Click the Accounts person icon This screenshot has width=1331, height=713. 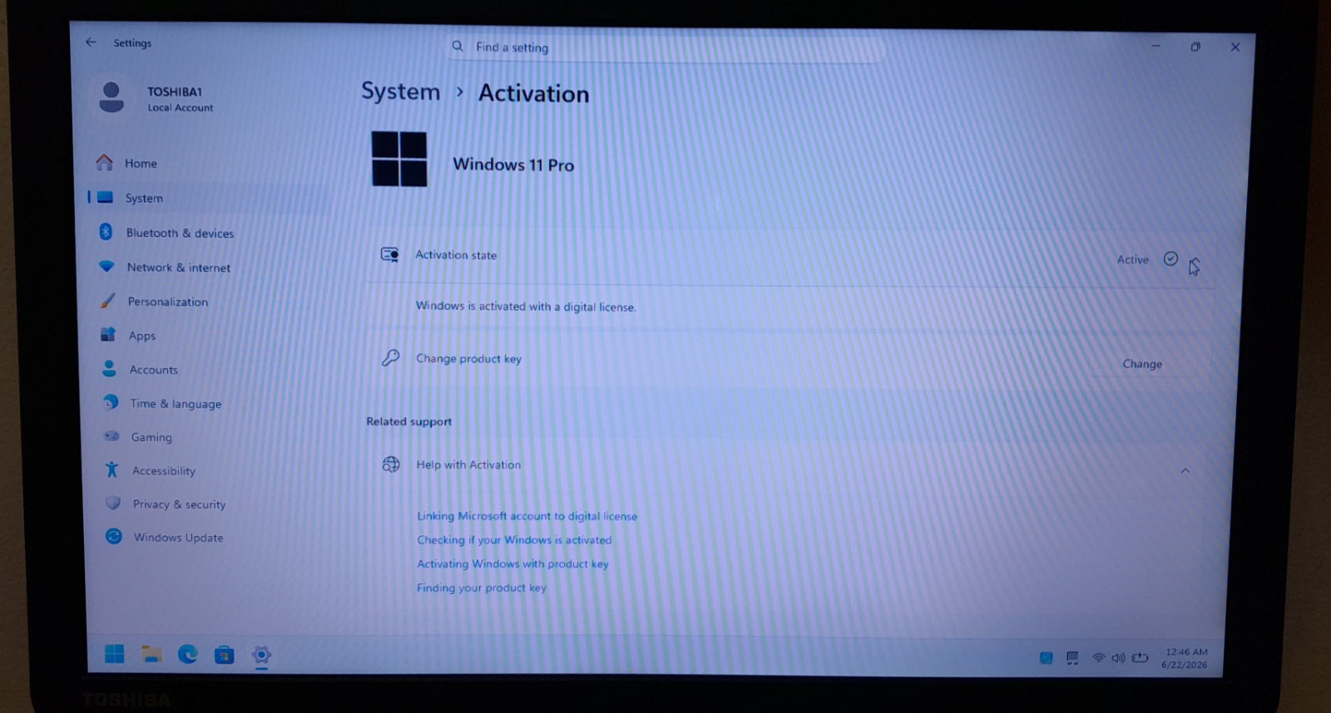click(x=109, y=368)
